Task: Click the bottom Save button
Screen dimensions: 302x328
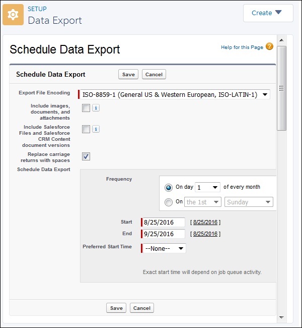Action: pos(116,308)
